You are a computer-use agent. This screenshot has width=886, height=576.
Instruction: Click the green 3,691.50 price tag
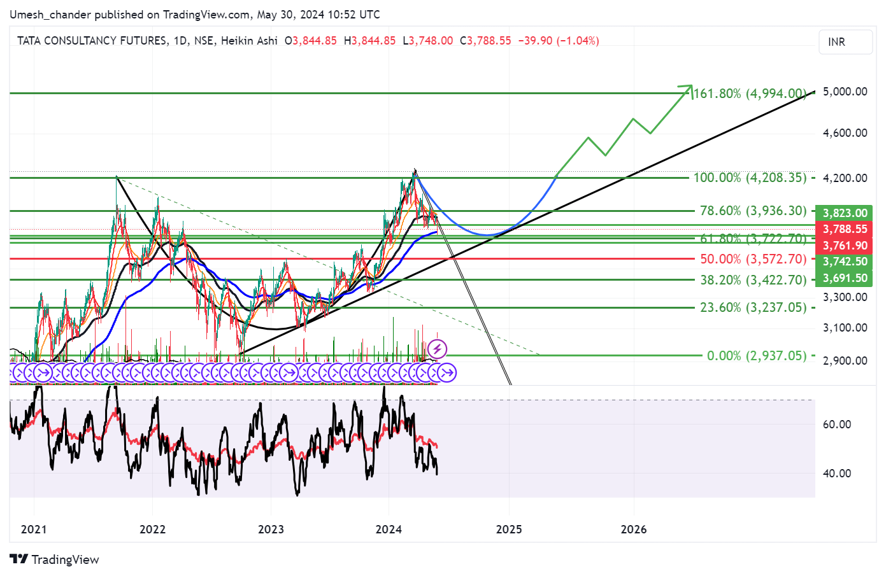pyautogui.click(x=845, y=278)
